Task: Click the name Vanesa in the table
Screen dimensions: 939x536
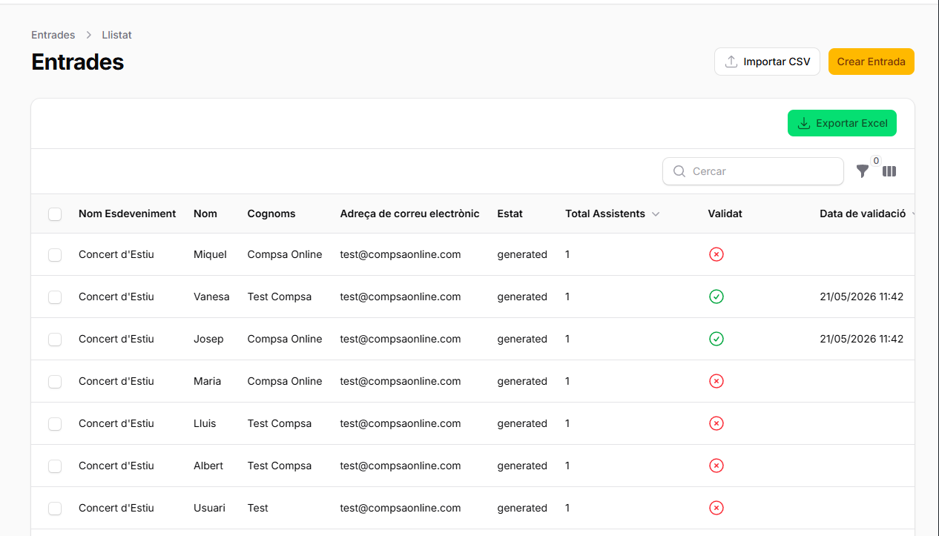Action: point(211,297)
